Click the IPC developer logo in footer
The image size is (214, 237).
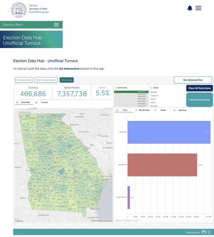click(206, 232)
